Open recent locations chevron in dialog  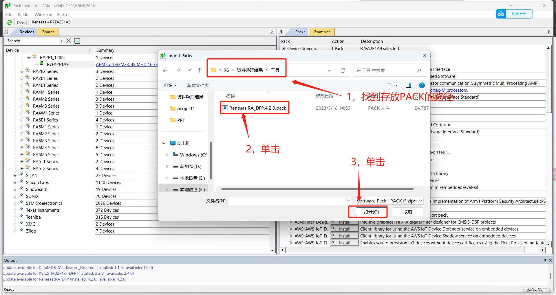[189, 70]
